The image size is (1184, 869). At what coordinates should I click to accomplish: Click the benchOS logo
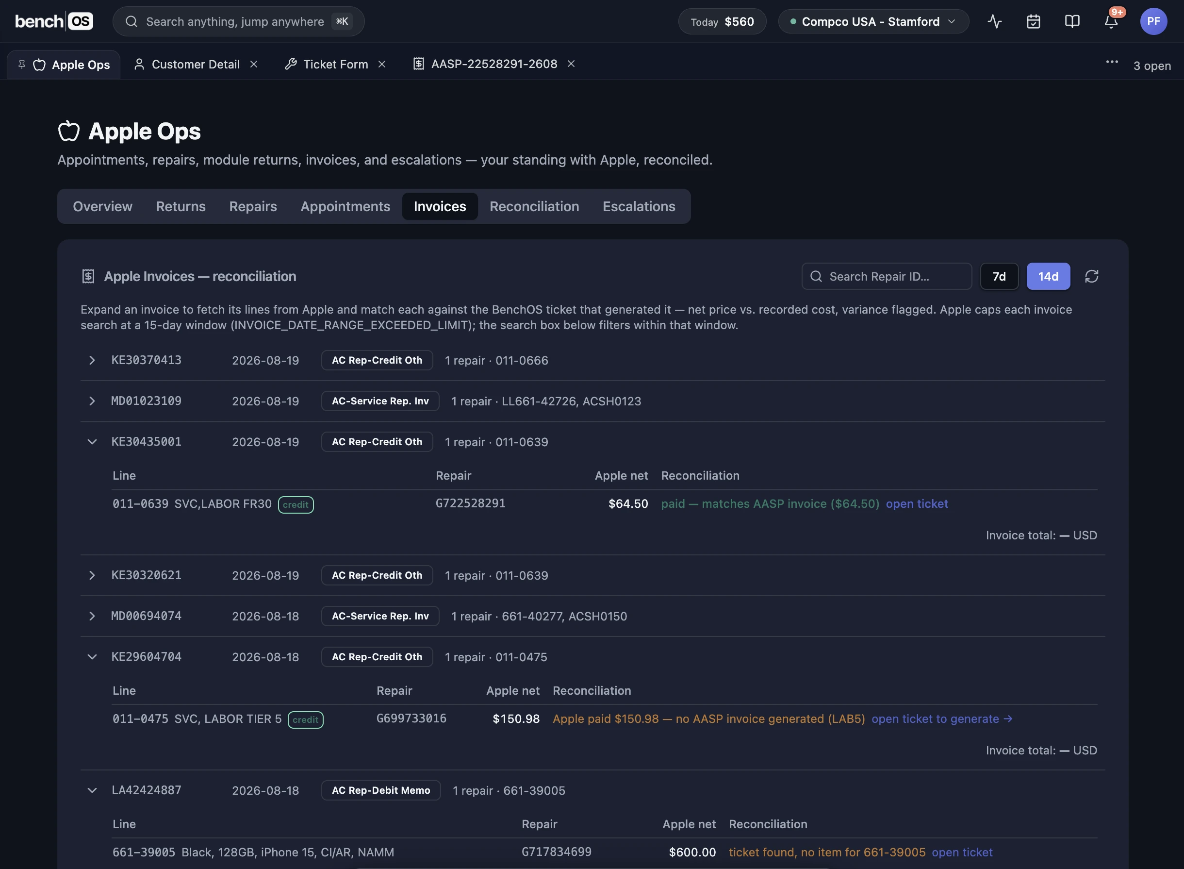click(54, 21)
